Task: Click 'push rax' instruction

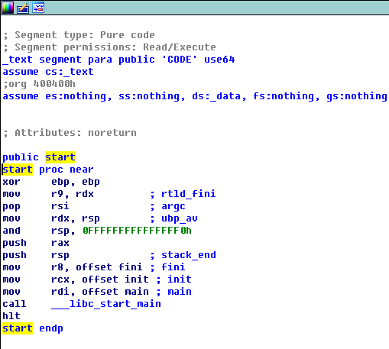Action: 36,243
